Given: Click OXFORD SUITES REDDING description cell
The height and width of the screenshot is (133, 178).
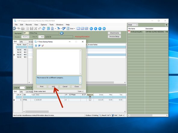Looking at the screenshot, I should point(156,32).
